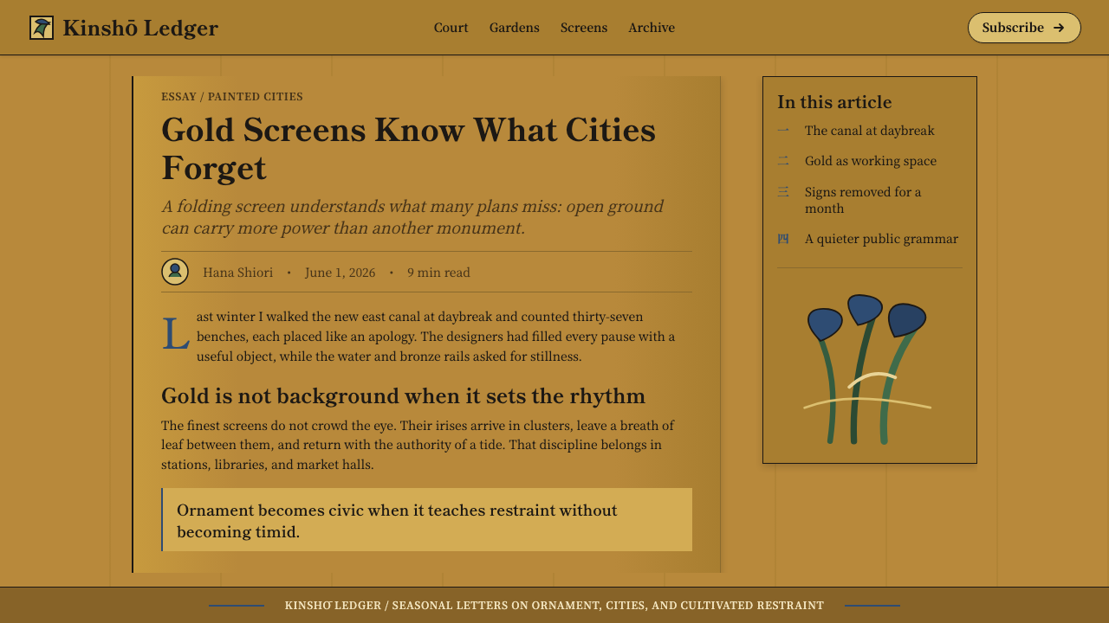Click the headline Gold Screens Know What Cities Forget
1109x623 pixels.
408,148
